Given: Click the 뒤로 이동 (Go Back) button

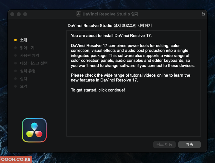Looking at the screenshot, I should [164, 144].
